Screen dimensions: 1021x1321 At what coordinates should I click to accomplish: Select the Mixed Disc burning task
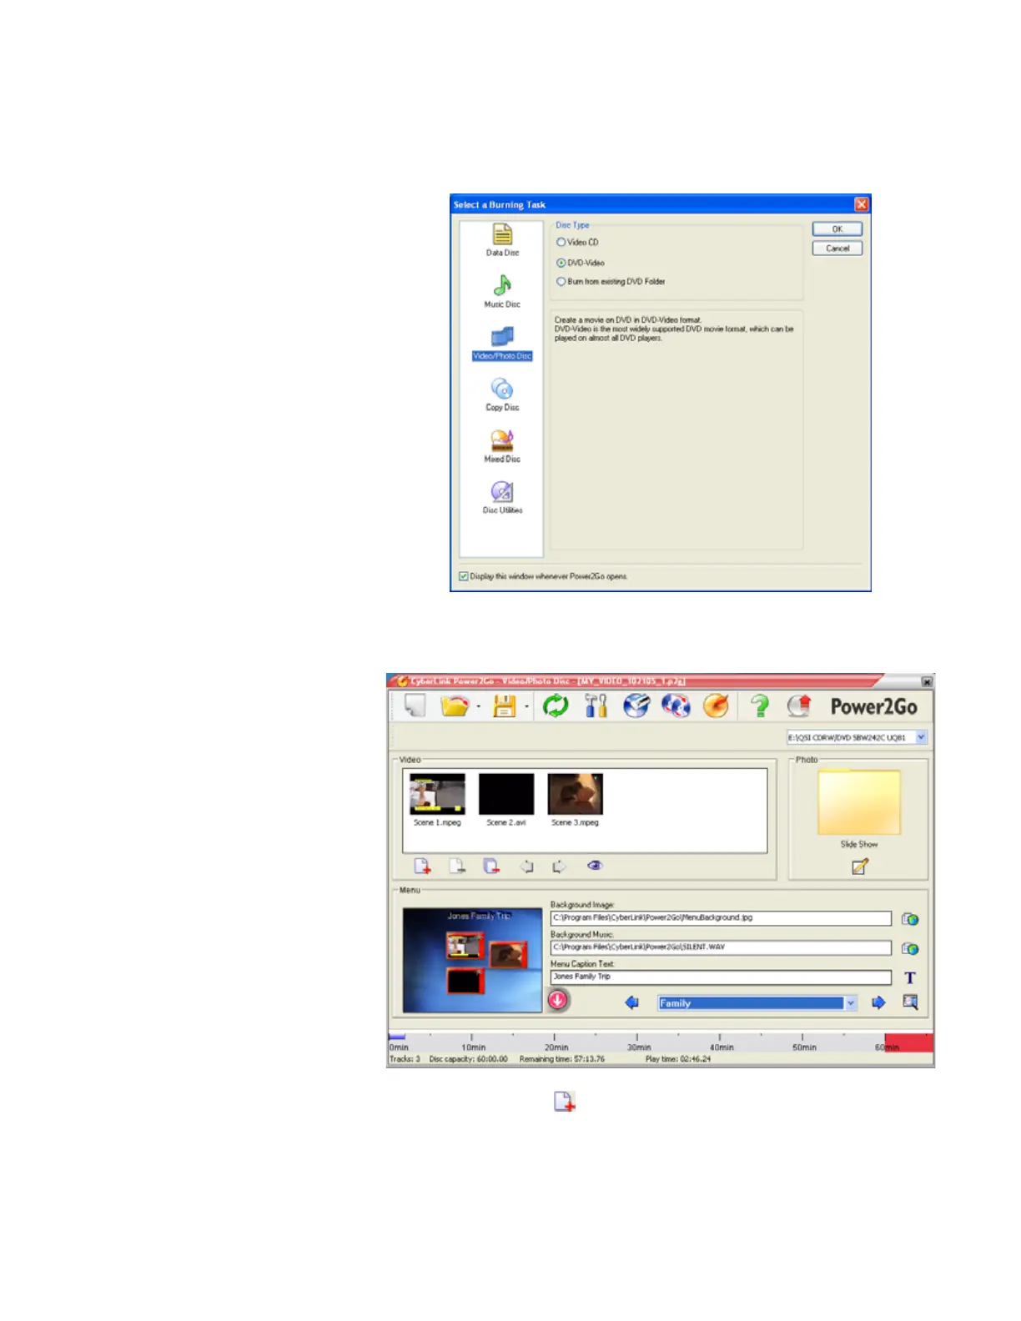click(502, 447)
